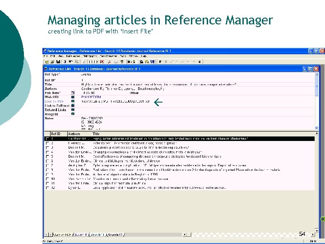Open the Help menu
Viewport: 325px width, 244px height.
point(144,56)
